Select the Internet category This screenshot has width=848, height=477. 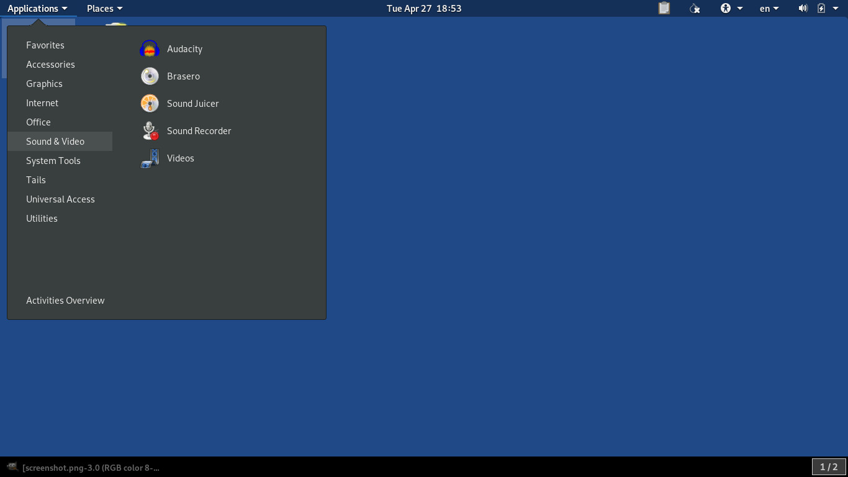pos(60,103)
